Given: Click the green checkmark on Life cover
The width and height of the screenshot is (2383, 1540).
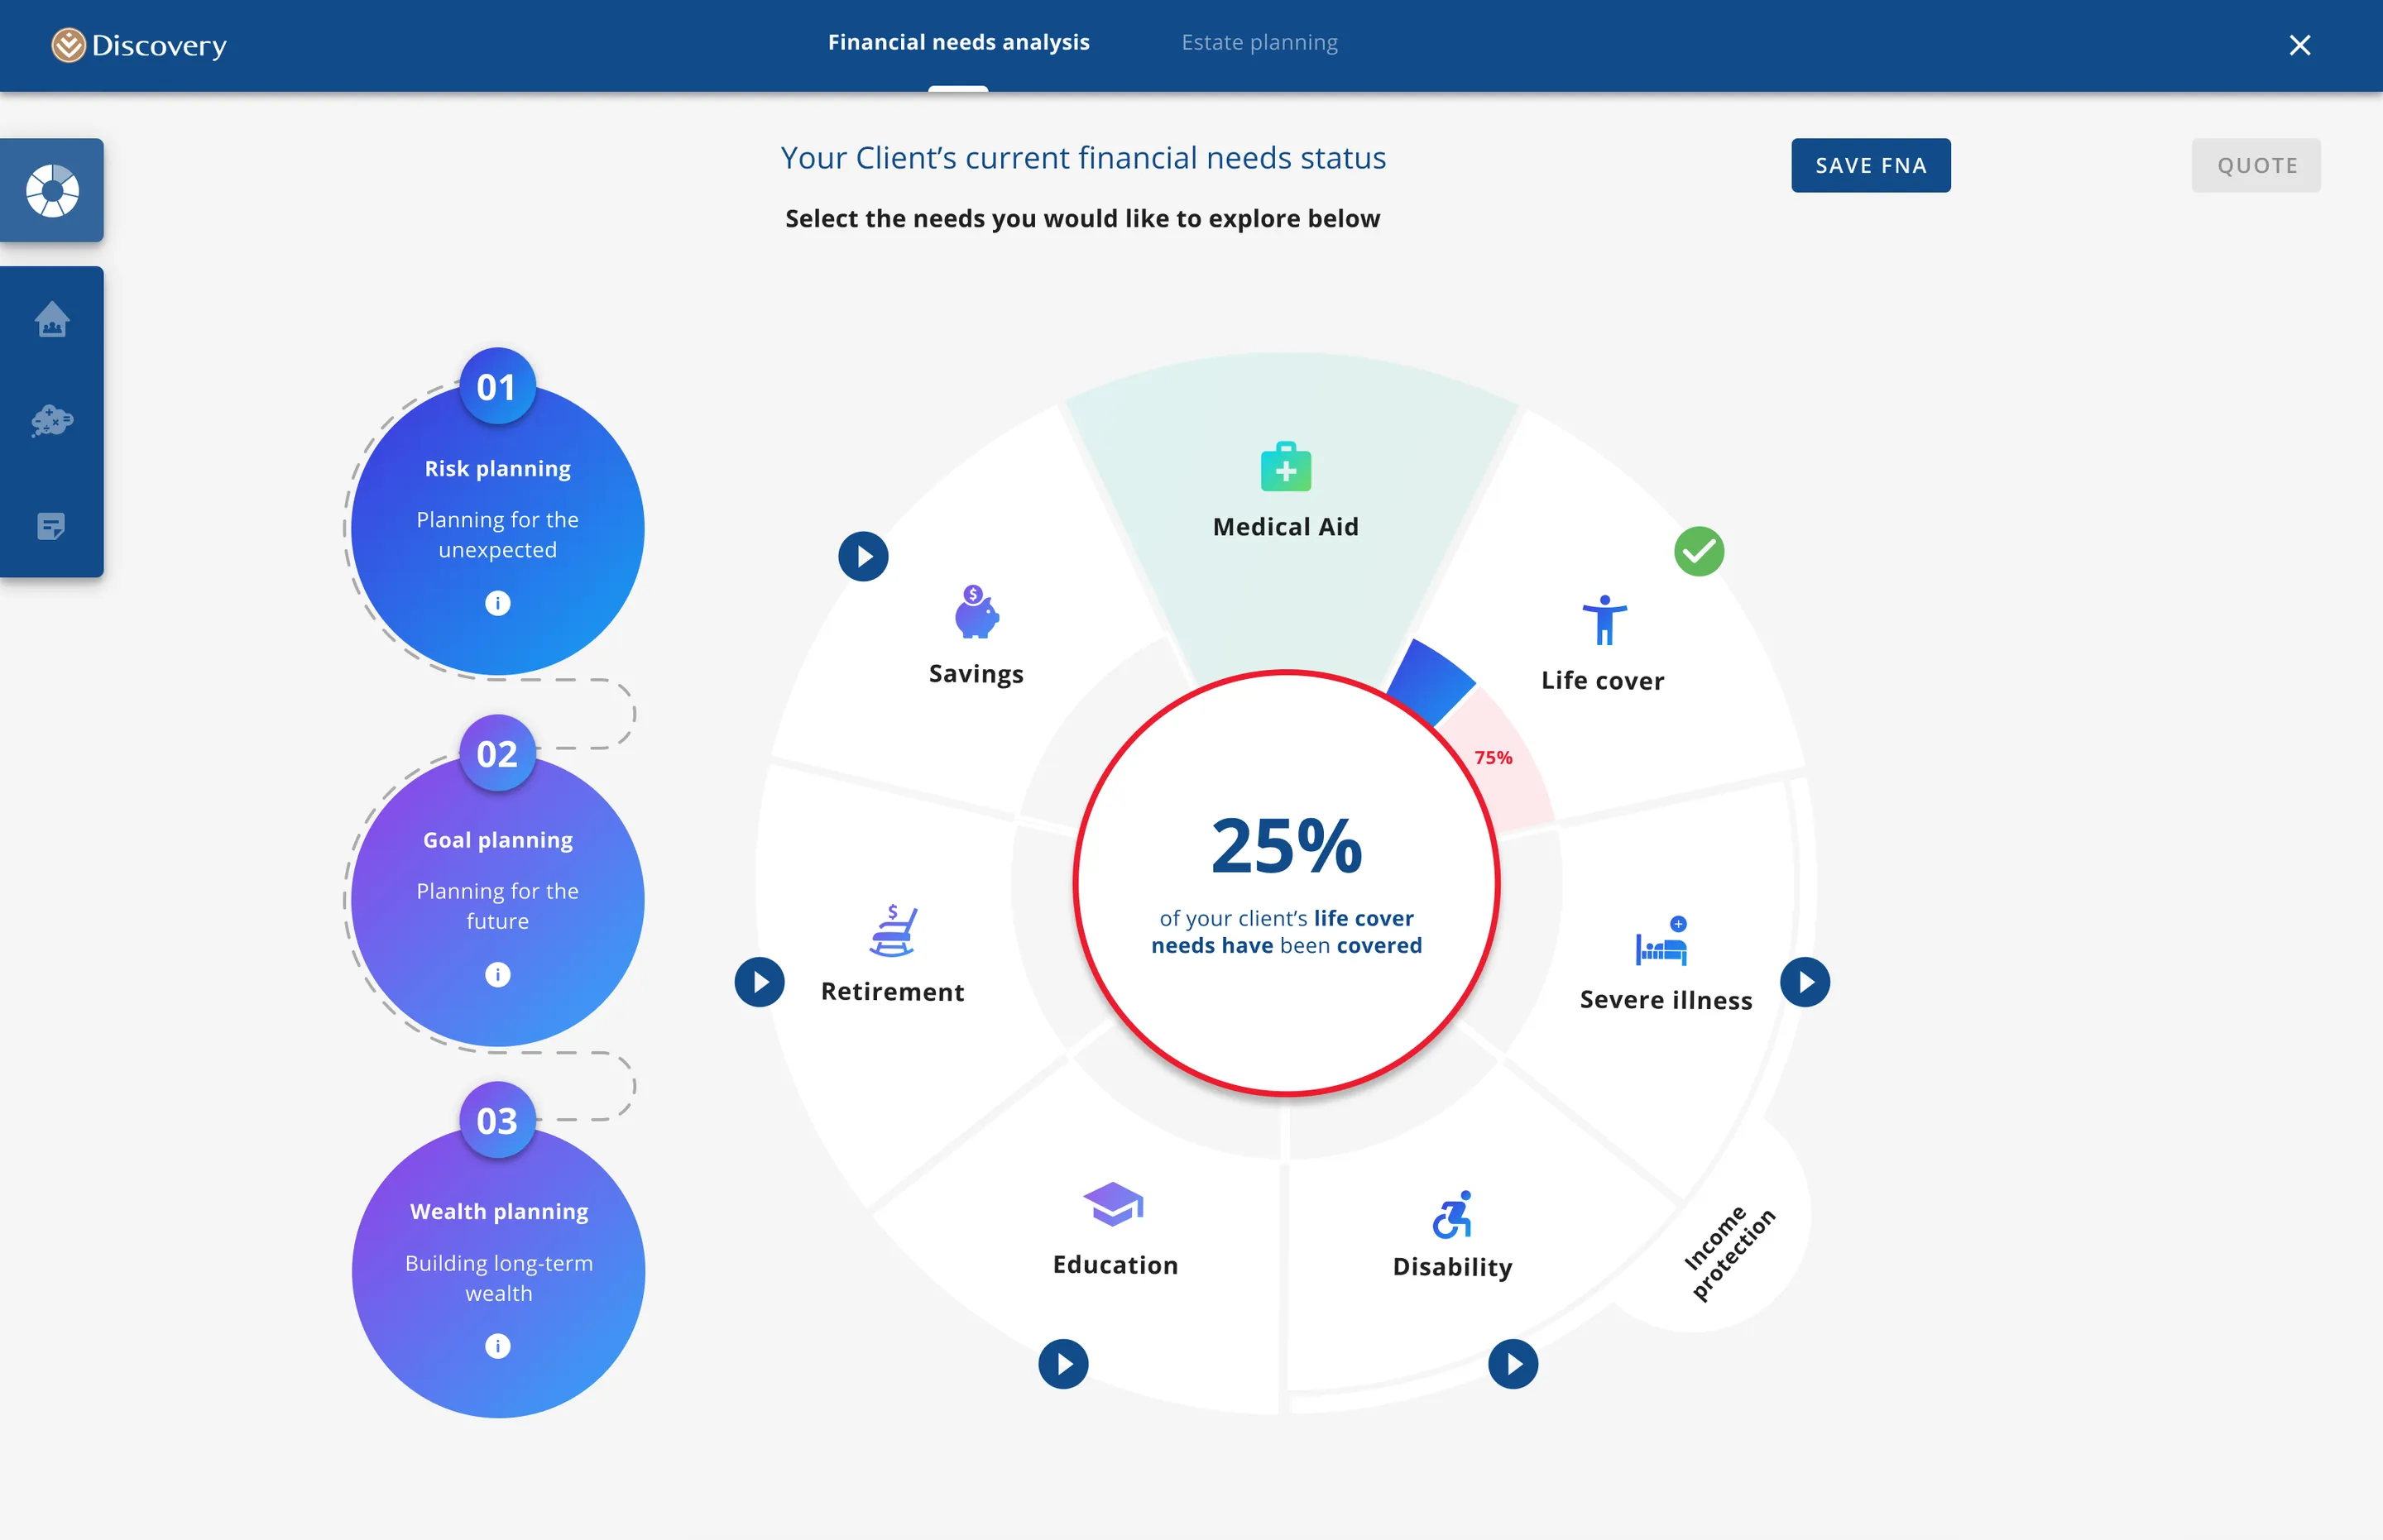Looking at the screenshot, I should (1699, 551).
